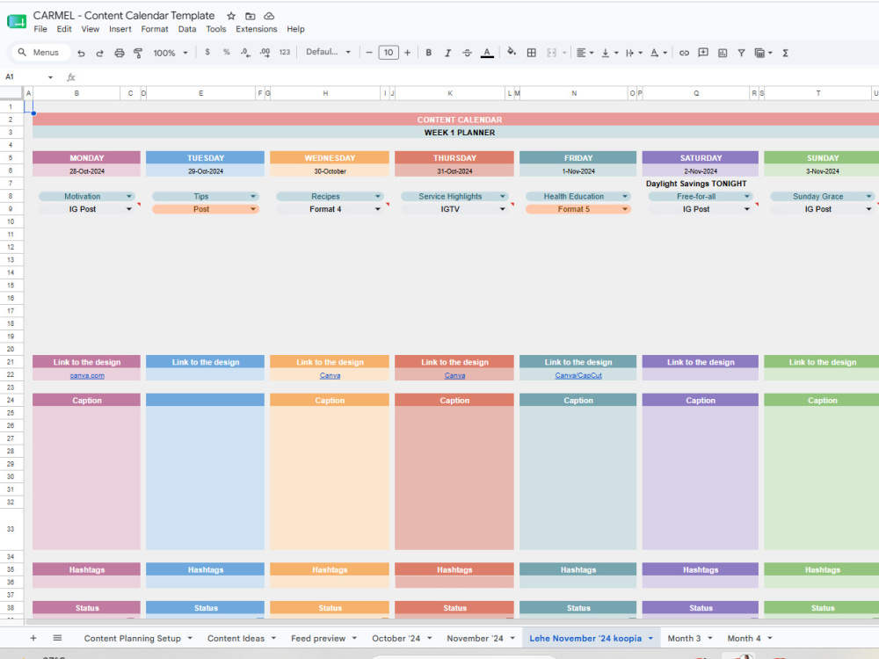Increase decimal places icon
879x659 pixels.
coord(265,53)
